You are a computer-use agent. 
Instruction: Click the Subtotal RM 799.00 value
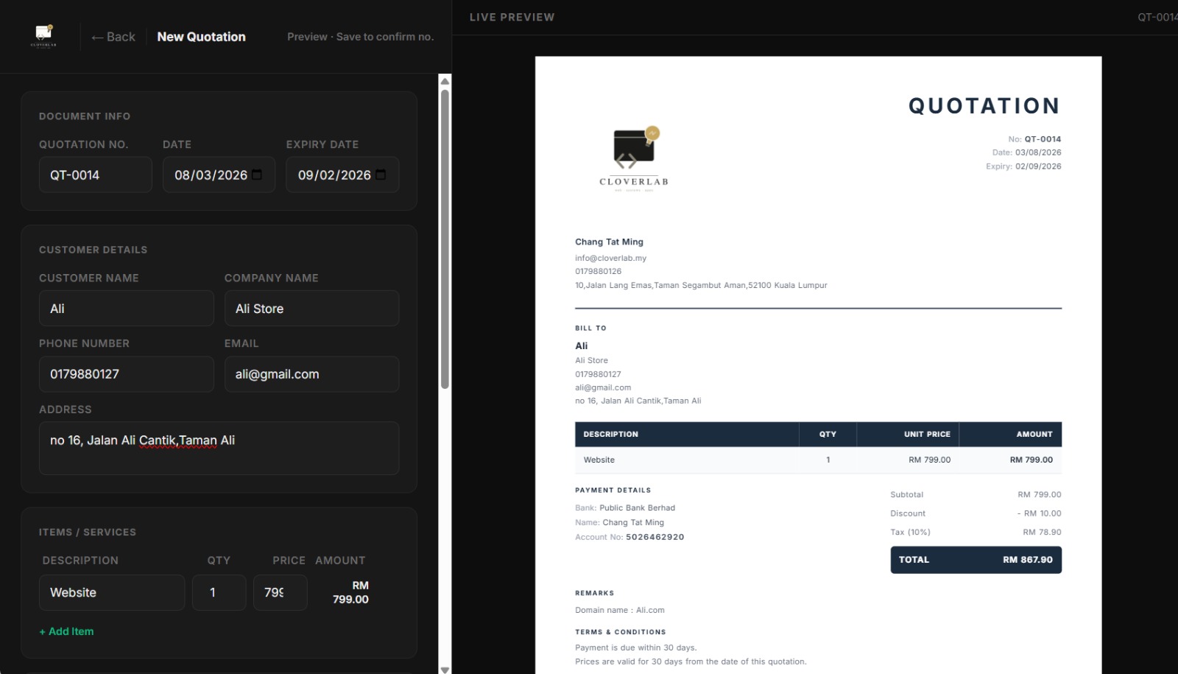tap(1039, 494)
